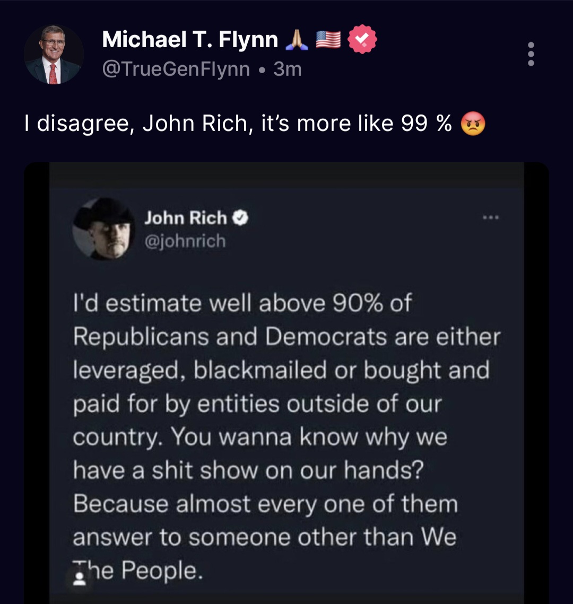Click the pink verified badge next to Flynn's name
573x604 pixels.
[x=362, y=39]
